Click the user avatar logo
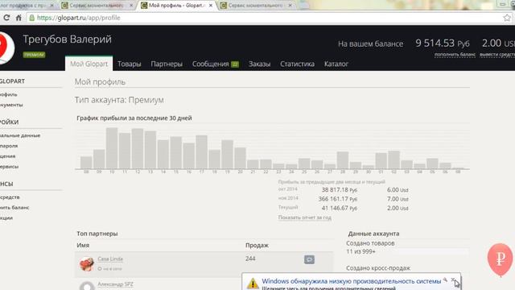Viewport: 515px width, 290px height. (6, 48)
